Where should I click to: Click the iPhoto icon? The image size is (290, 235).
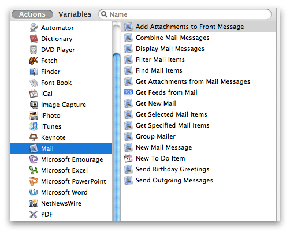pos(34,115)
